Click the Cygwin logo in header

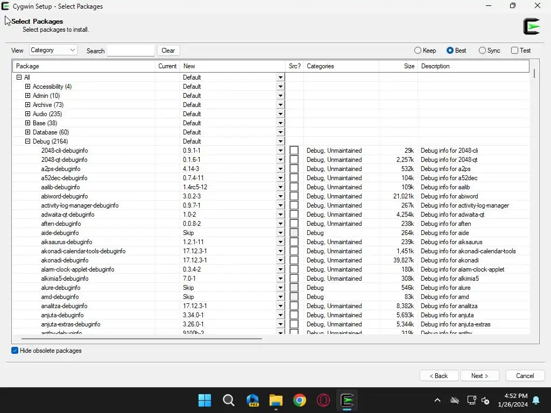pyautogui.click(x=531, y=26)
